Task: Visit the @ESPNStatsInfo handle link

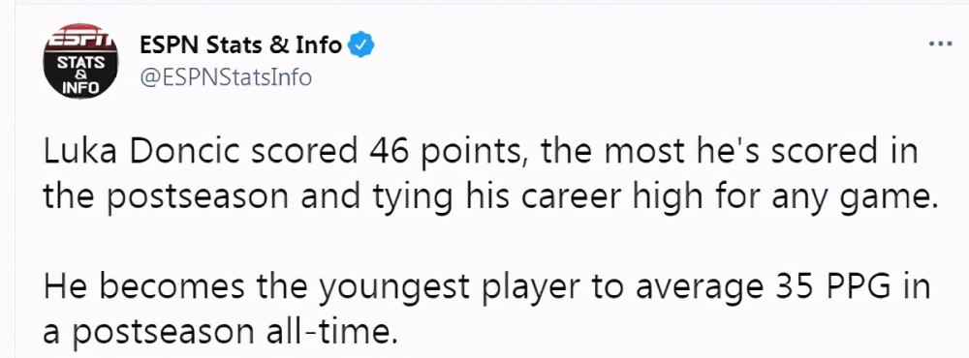Action: [x=226, y=77]
